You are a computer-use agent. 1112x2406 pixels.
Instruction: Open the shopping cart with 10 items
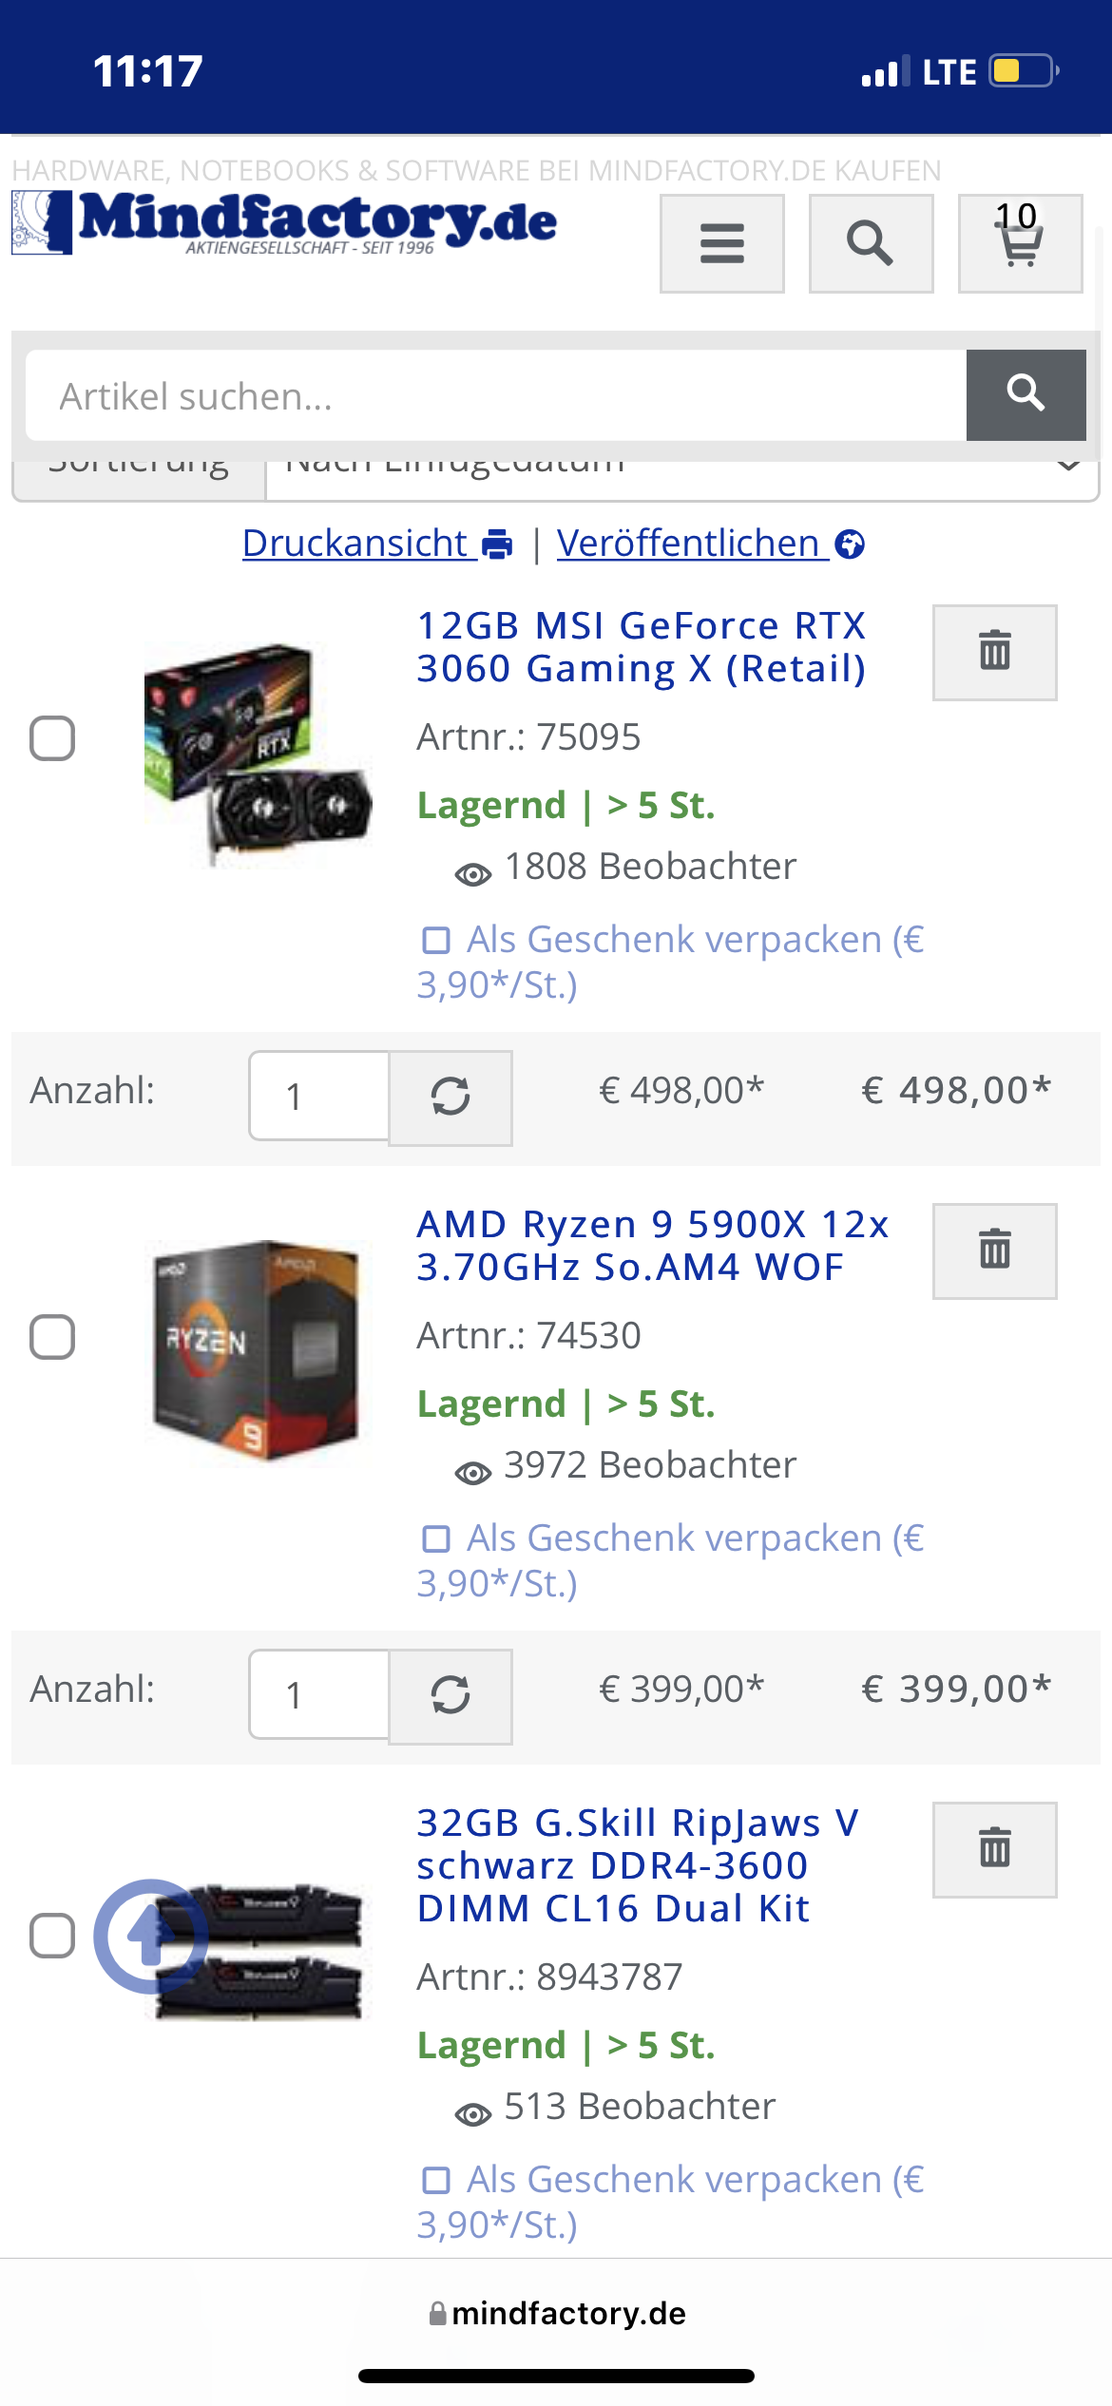click(x=1020, y=244)
